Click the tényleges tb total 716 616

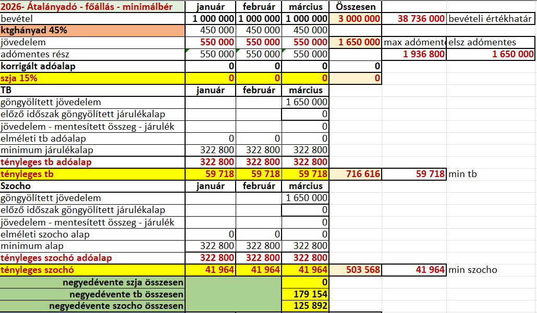click(357, 174)
